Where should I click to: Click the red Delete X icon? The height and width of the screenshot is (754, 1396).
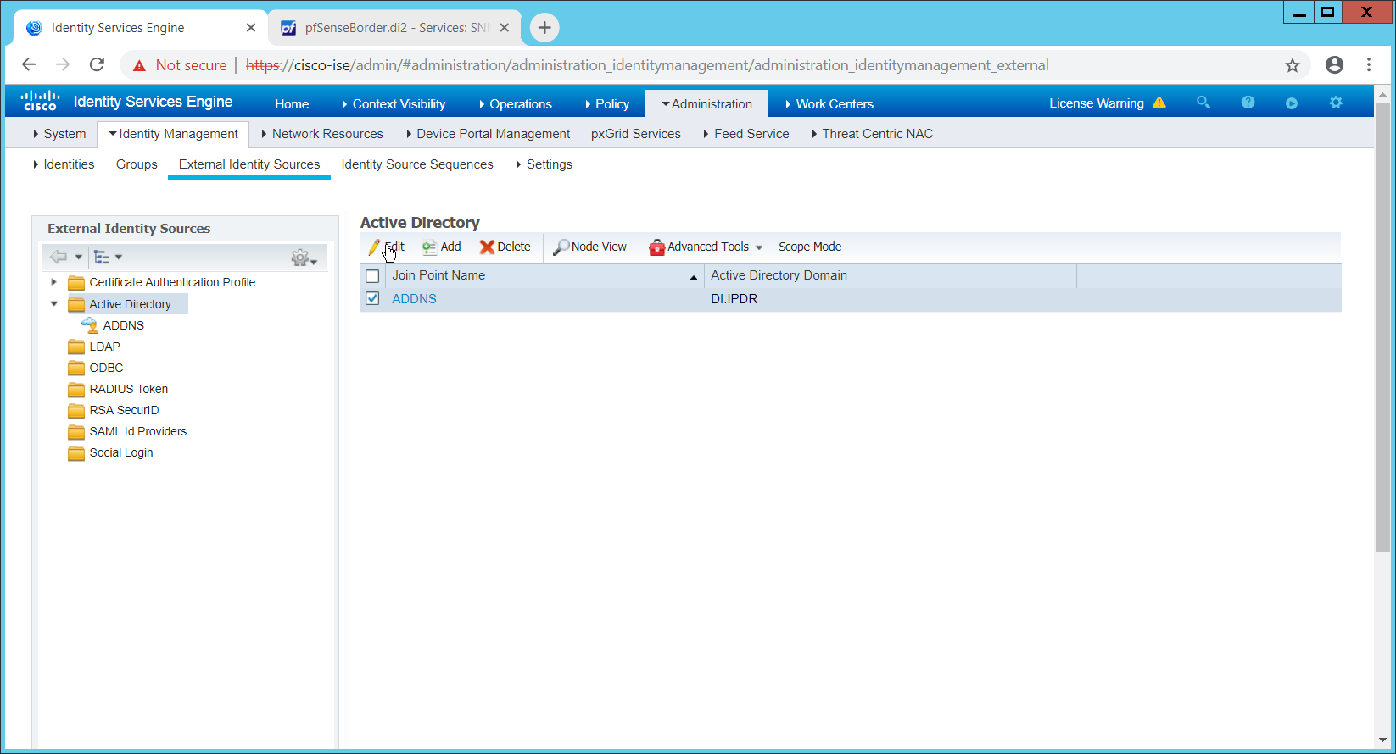point(487,247)
